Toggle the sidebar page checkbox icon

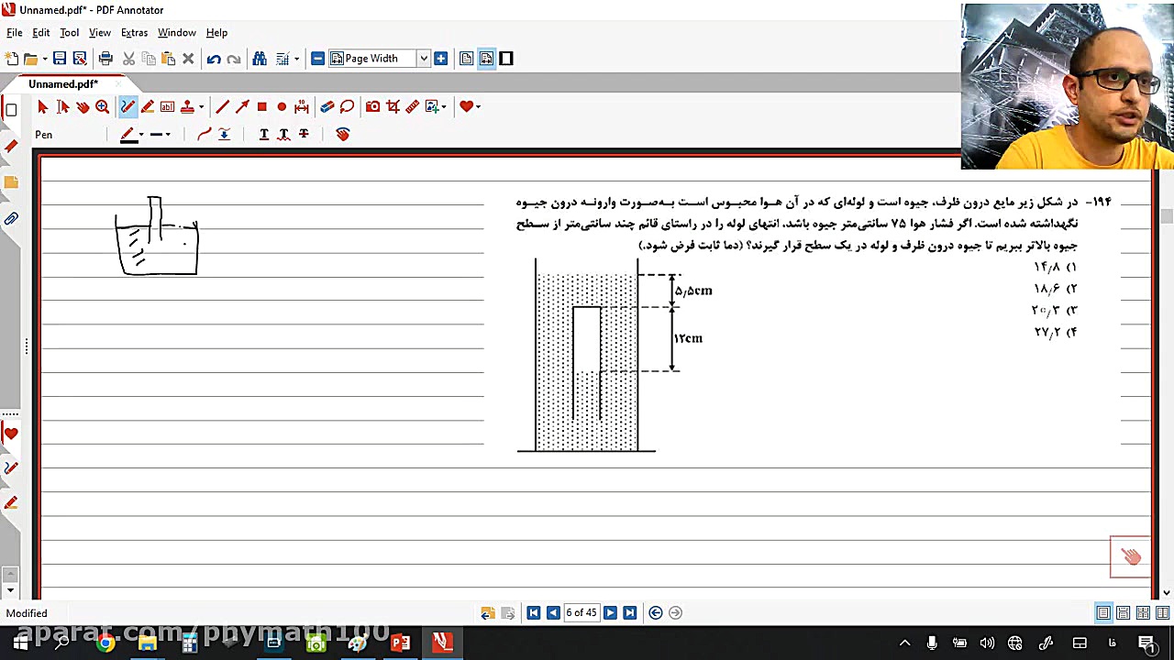[x=11, y=111]
